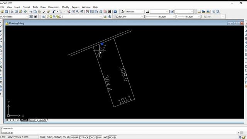
Task: Click the Workspace Settings icon
Action: [31, 17]
